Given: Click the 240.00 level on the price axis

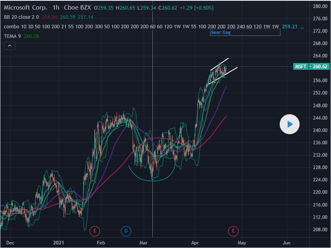Looking at the screenshot, I should coord(320,130).
